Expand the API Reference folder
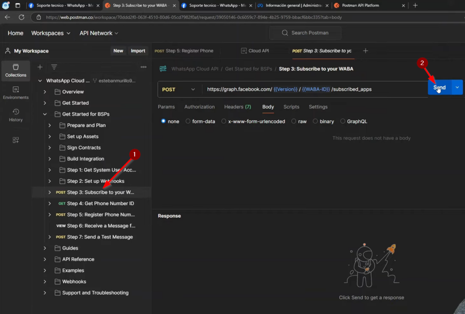Viewport: 465px width, 314px height. (45, 259)
